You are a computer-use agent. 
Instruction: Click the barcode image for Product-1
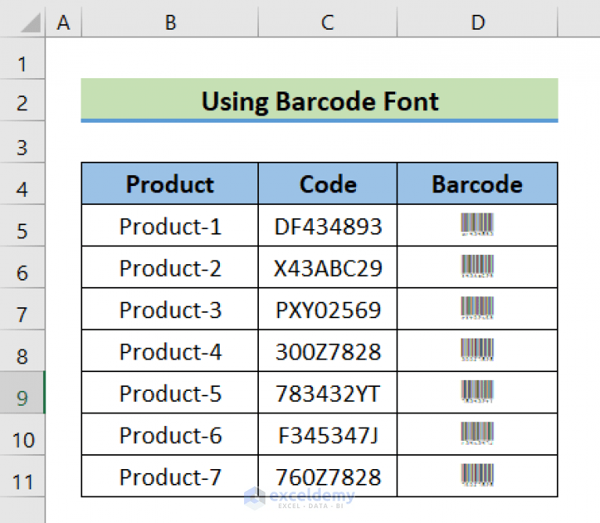click(477, 224)
